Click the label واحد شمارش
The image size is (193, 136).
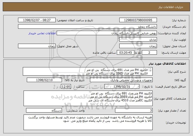[x=75, y=111]
